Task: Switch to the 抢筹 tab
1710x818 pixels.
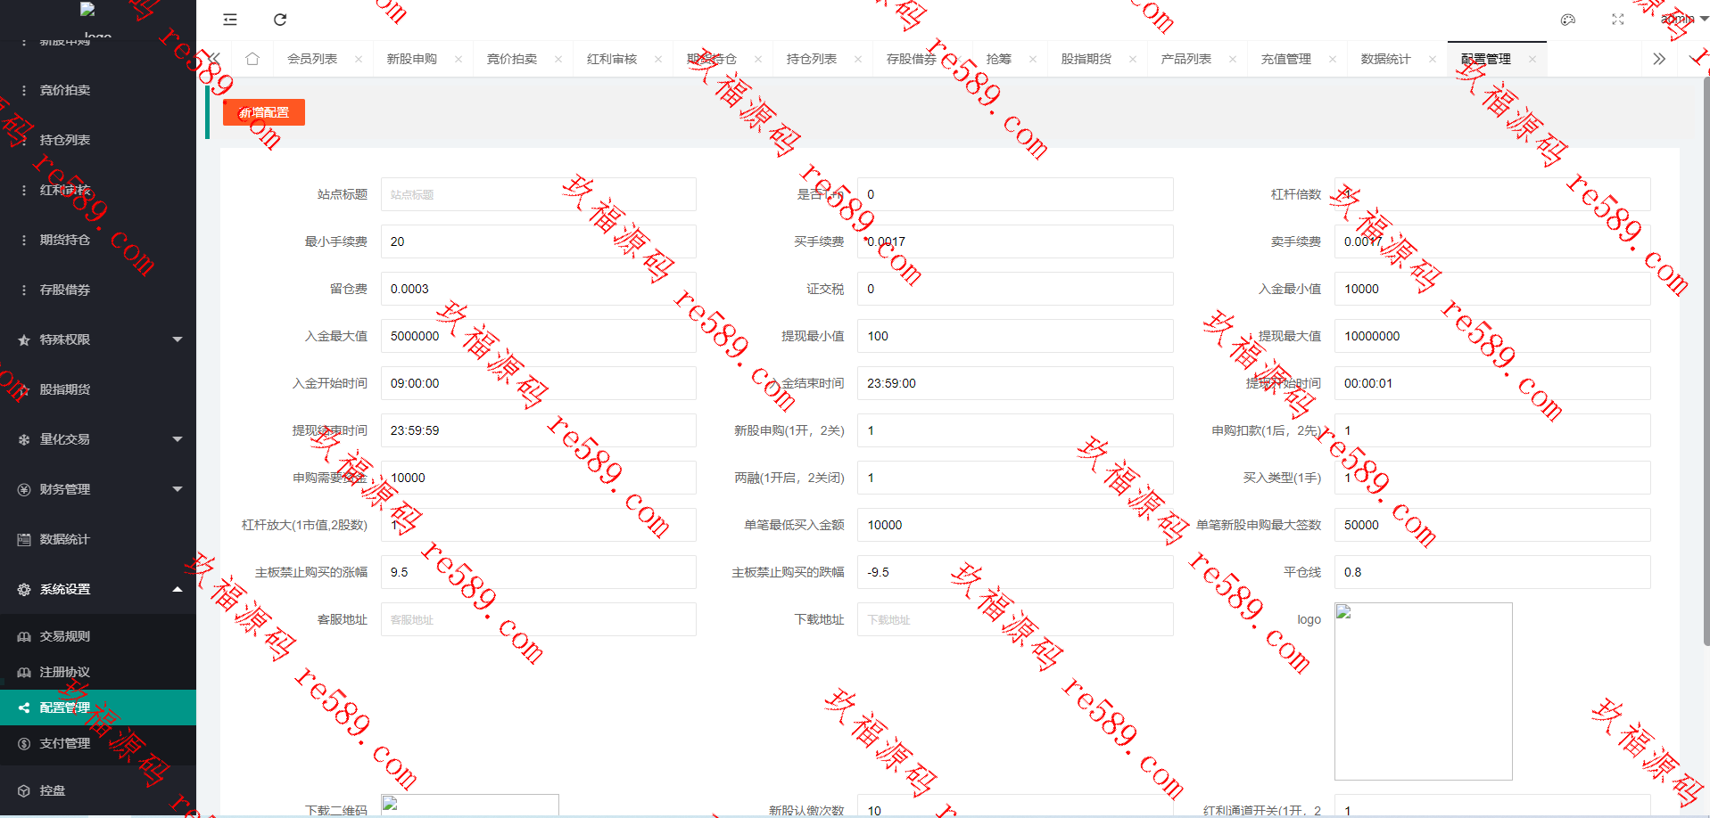Action: 998,60
